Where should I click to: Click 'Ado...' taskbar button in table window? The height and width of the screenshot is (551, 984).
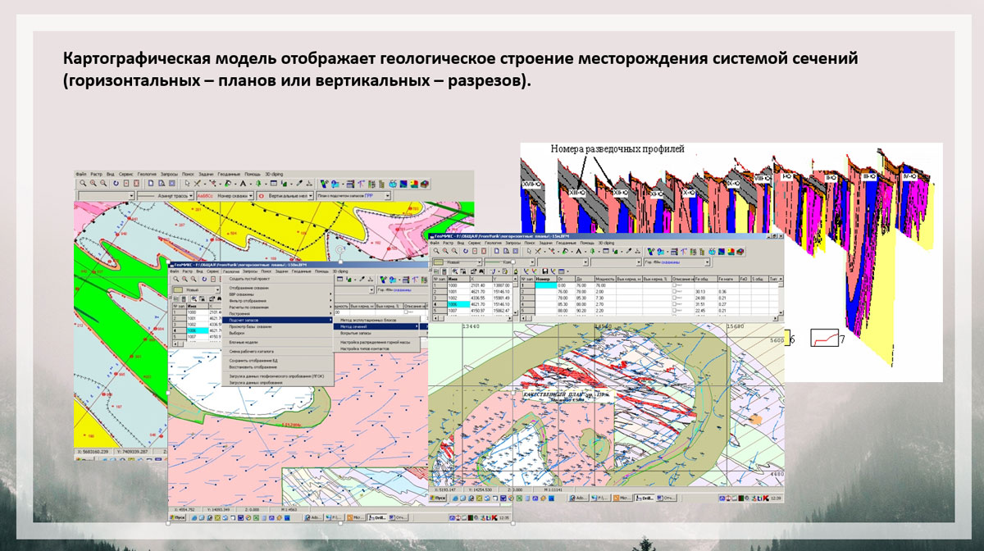pyautogui.click(x=578, y=498)
